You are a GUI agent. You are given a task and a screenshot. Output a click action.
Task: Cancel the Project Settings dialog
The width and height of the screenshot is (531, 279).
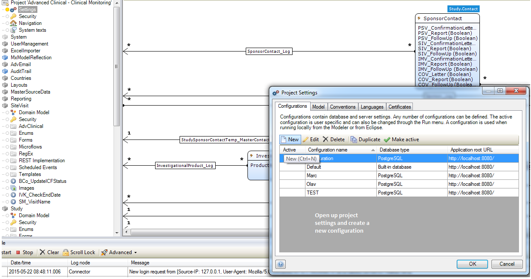click(x=507, y=264)
